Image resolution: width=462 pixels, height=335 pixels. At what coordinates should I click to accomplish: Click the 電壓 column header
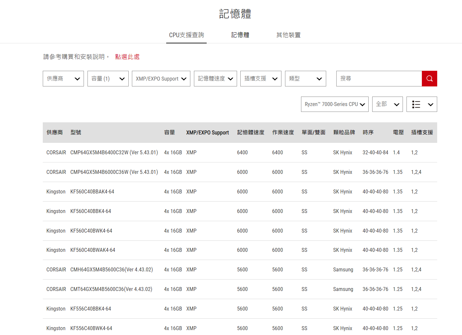398,132
